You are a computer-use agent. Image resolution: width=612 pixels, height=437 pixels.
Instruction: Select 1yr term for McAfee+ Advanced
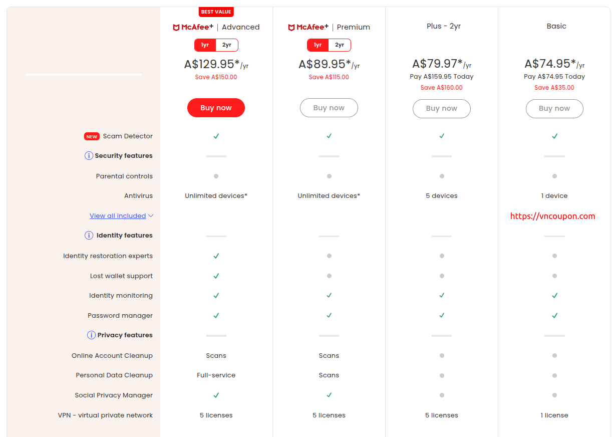pyautogui.click(x=205, y=45)
